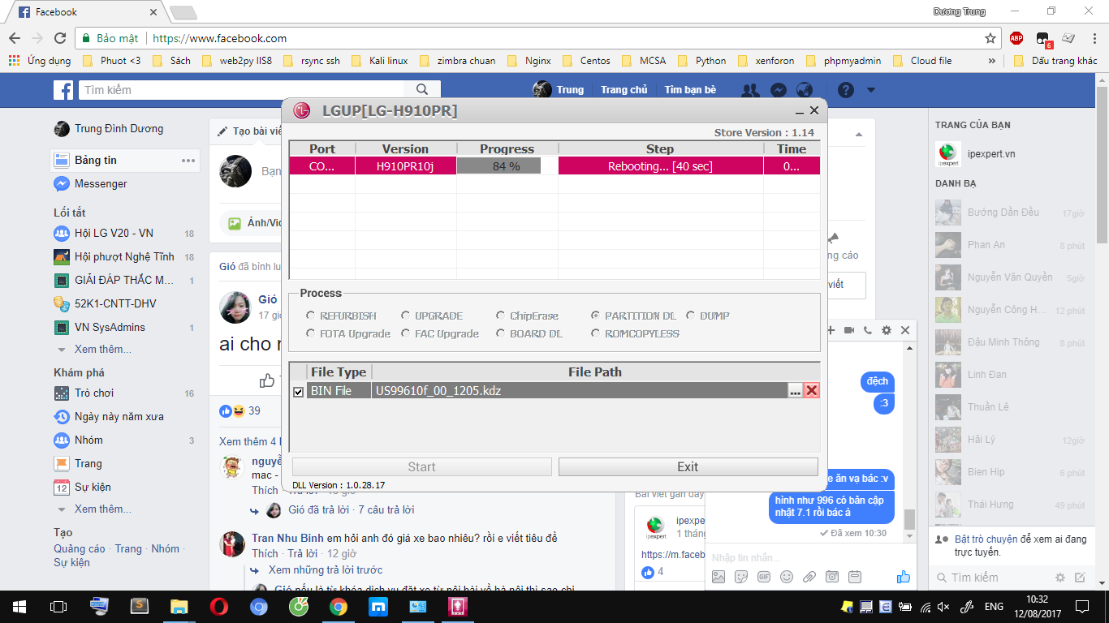This screenshot has width=1109, height=623.
Task: Open account dropdown arrow in Facebook bar
Action: pyautogui.click(x=874, y=90)
